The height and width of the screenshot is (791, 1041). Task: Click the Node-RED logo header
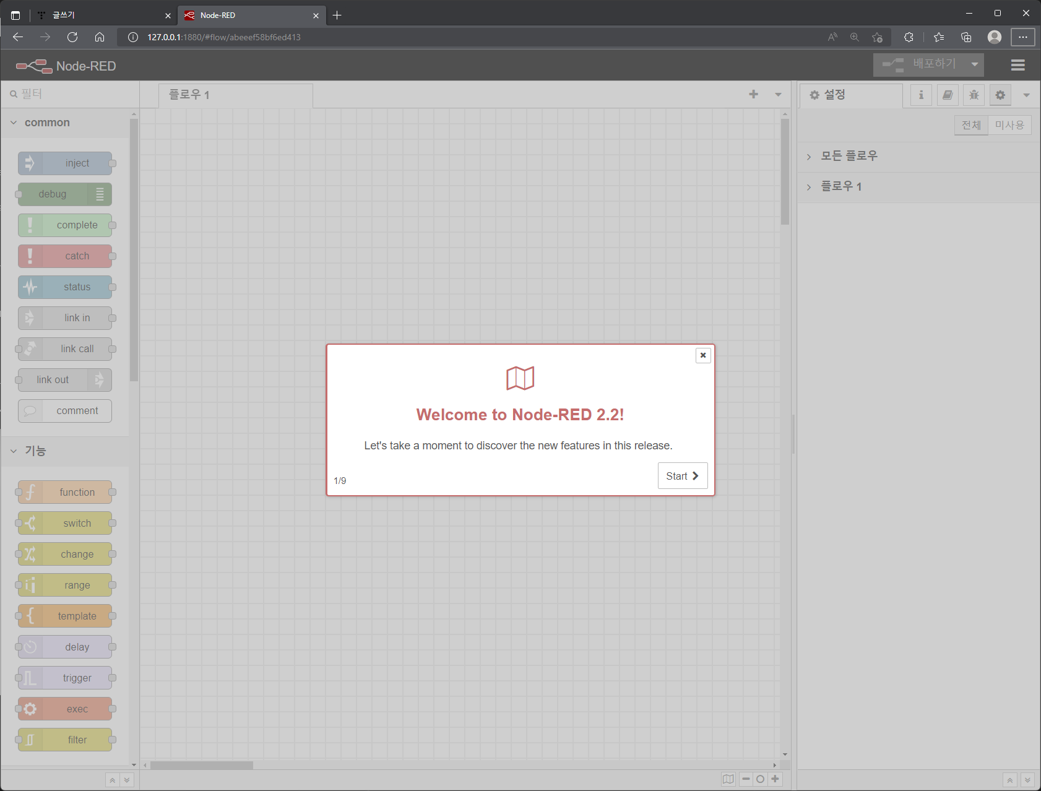coord(66,66)
